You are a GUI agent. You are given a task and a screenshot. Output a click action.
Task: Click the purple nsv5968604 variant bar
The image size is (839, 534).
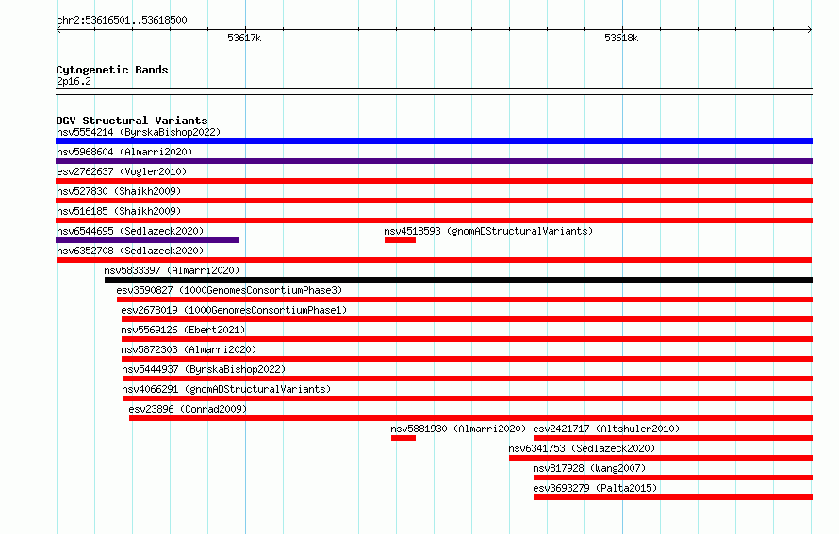tap(434, 161)
